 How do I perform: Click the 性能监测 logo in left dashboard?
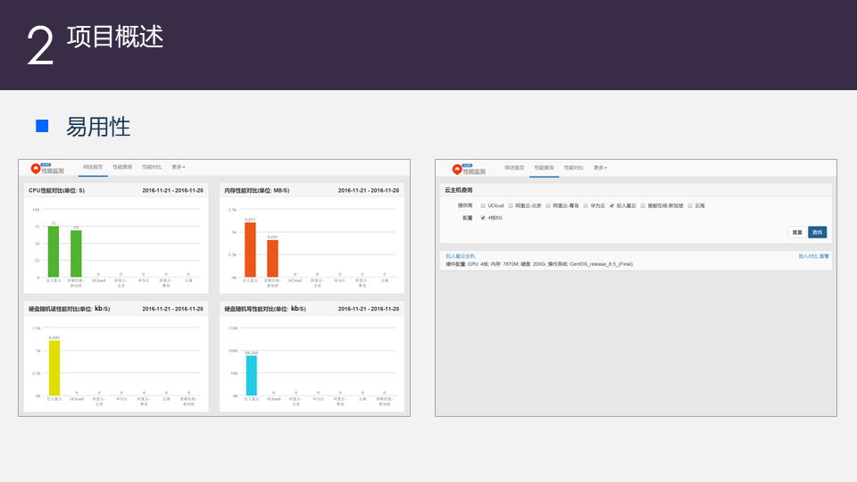(47, 169)
